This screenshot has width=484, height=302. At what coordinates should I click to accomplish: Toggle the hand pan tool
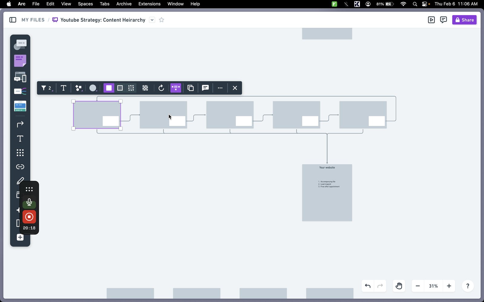click(399, 286)
